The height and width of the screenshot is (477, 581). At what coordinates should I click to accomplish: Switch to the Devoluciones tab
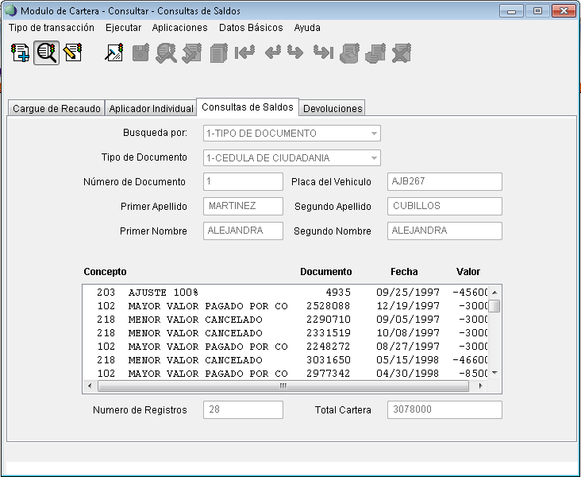click(333, 108)
